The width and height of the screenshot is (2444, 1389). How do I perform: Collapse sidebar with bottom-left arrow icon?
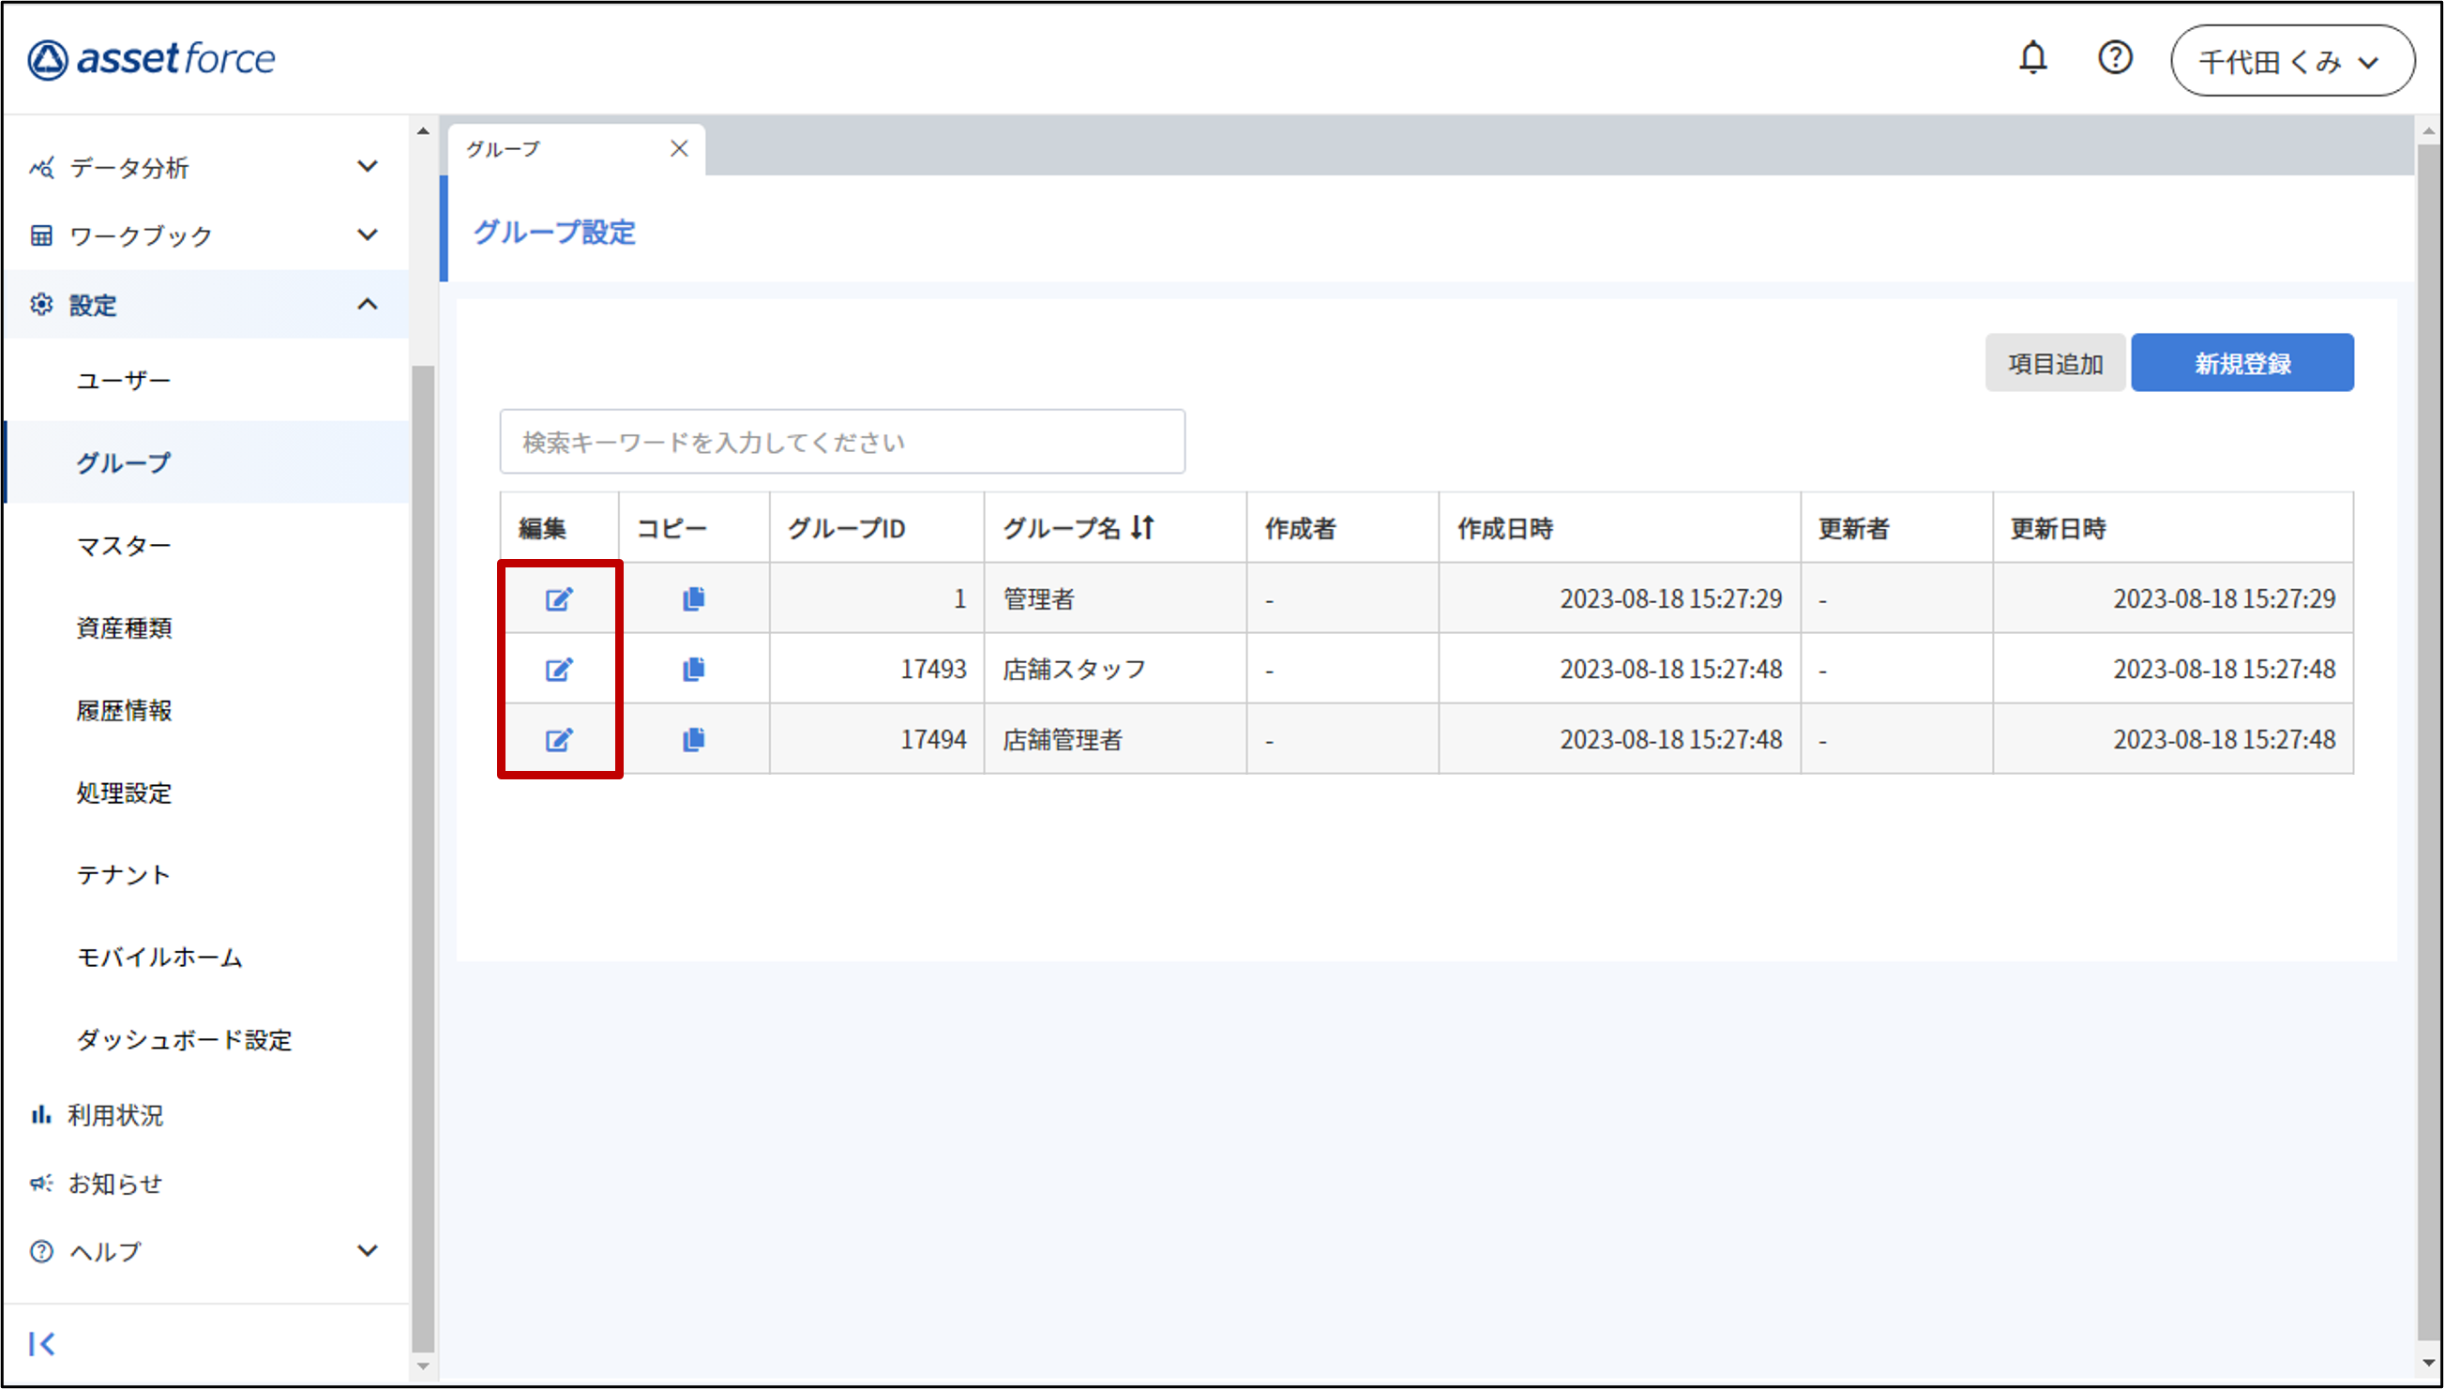pos(42,1344)
